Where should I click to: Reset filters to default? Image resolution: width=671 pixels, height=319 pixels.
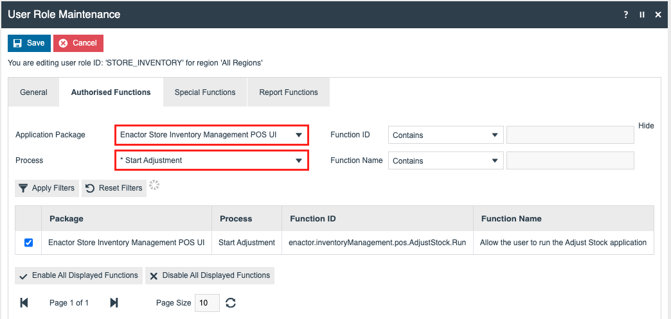[114, 188]
